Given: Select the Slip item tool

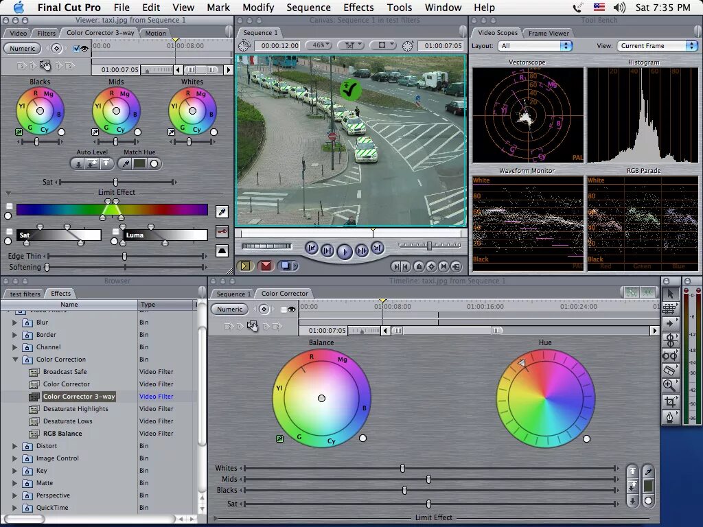Looking at the screenshot, I should coord(670,355).
